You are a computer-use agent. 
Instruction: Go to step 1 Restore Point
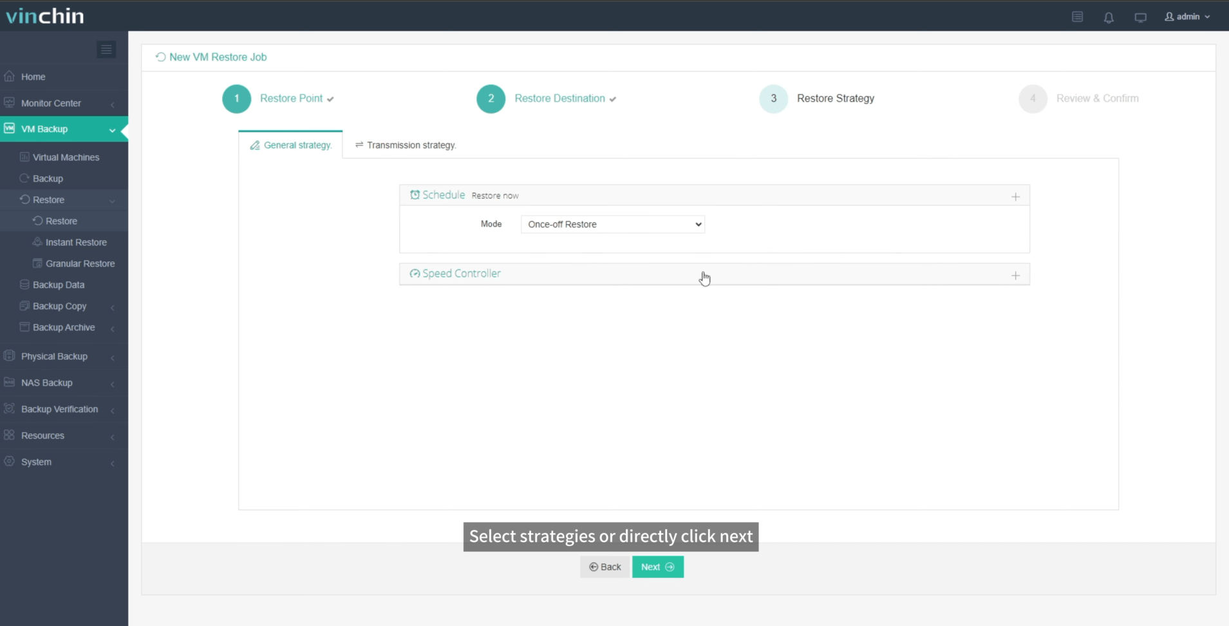[x=278, y=99]
